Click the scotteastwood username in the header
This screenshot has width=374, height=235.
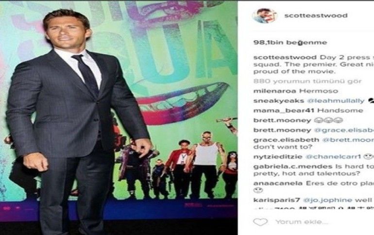pos(316,16)
